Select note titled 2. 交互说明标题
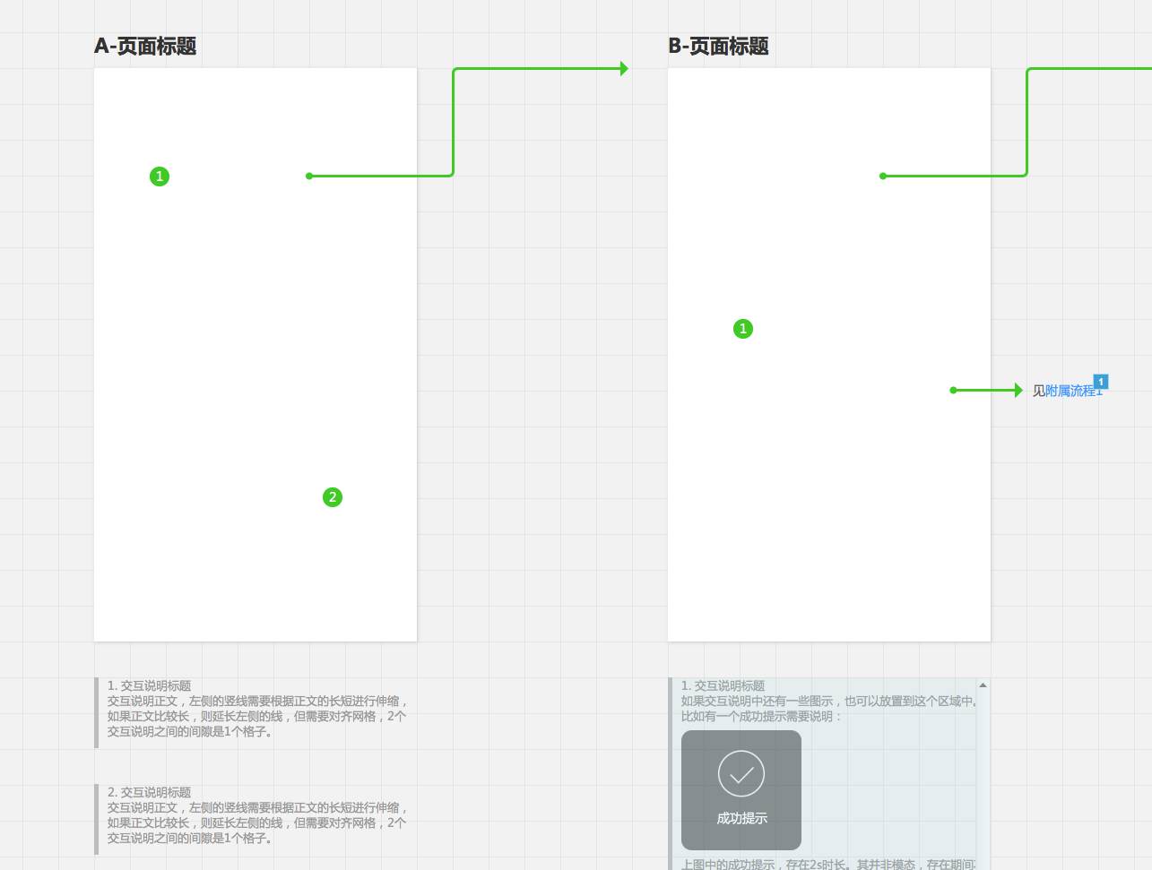This screenshot has height=870, width=1152. tap(149, 792)
